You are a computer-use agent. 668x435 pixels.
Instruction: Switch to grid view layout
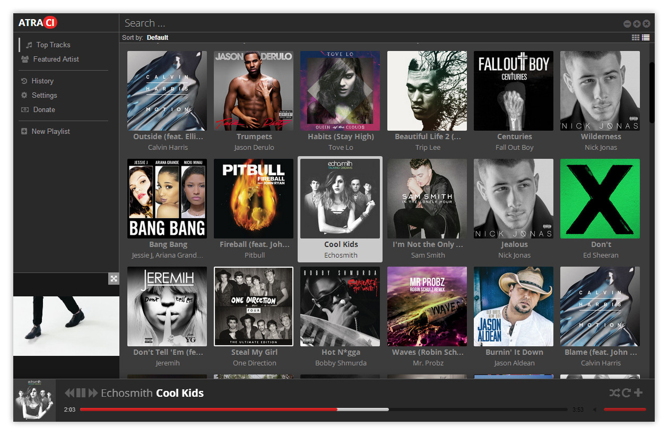pos(636,38)
